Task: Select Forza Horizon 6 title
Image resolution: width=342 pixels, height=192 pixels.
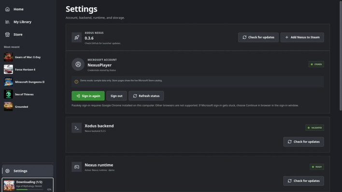Action: coord(25,69)
